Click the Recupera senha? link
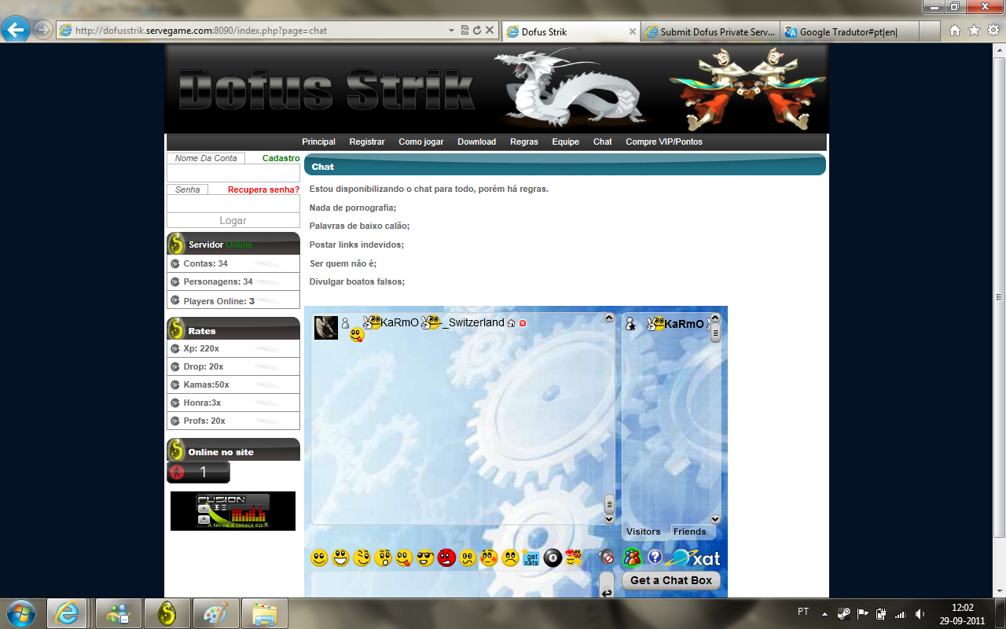 (263, 189)
